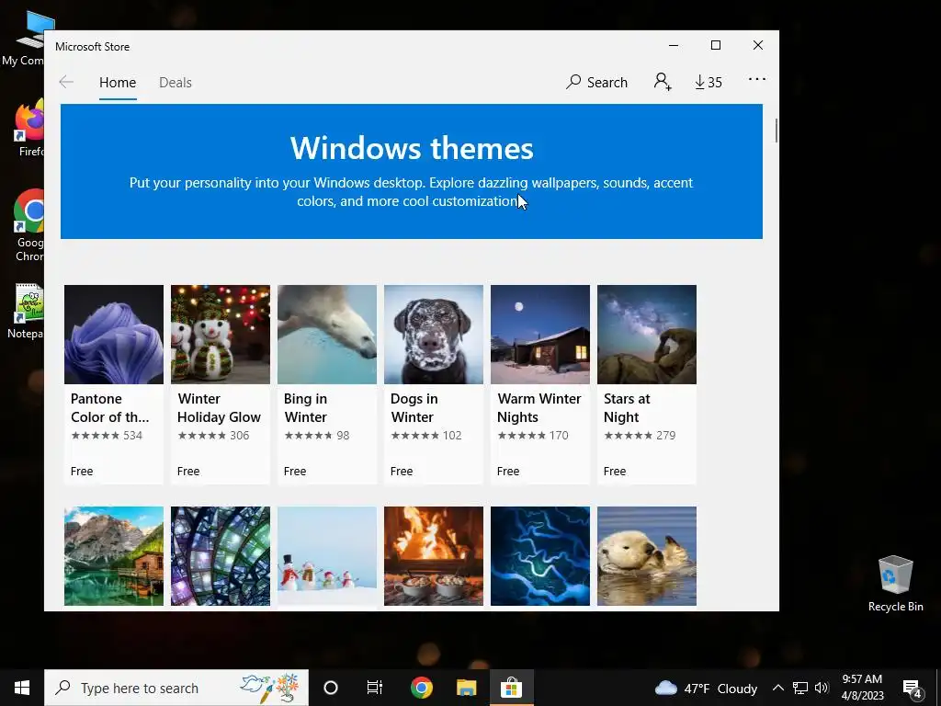Click the 306 rating under Winter Holiday Glow

click(x=213, y=435)
